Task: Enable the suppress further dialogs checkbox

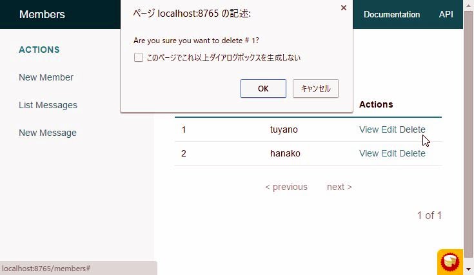Action: (x=139, y=58)
